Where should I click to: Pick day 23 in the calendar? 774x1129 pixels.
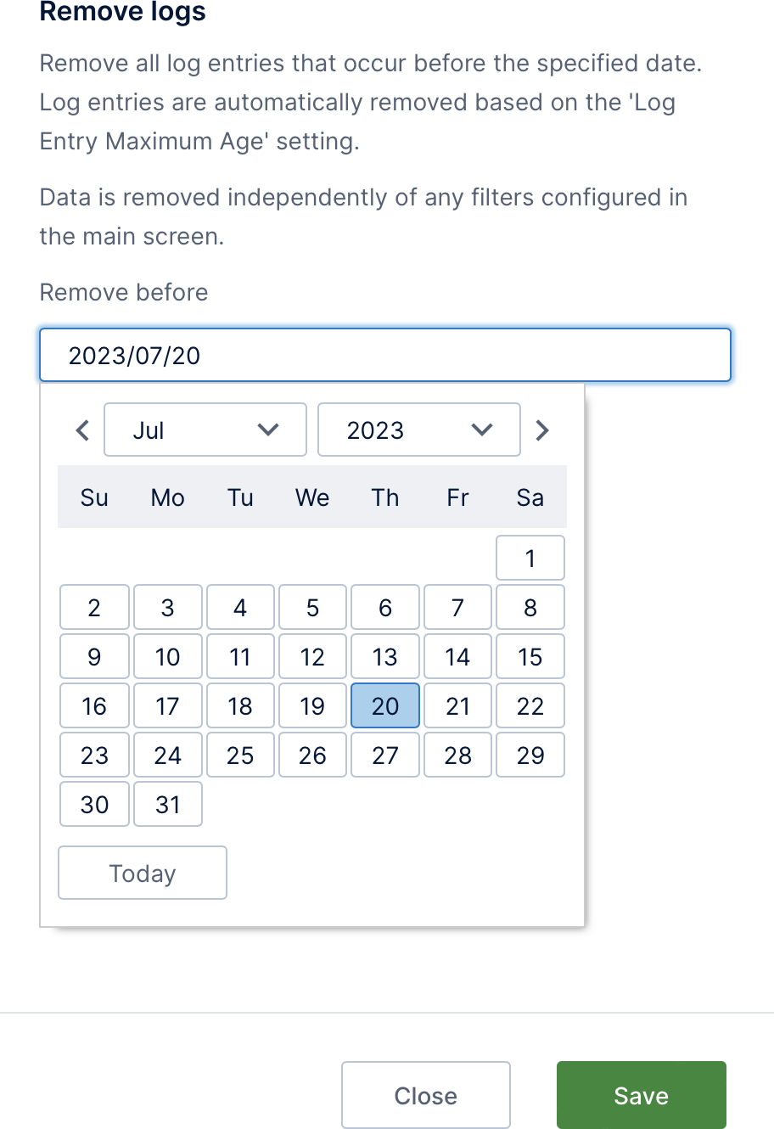tap(93, 755)
